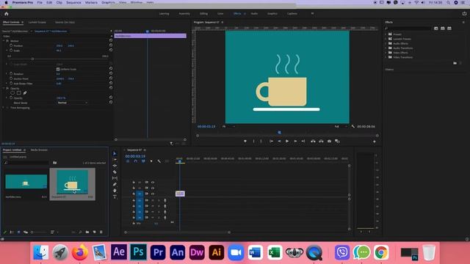Step forward one frame in the Program monitor
Screen dimensions: 470x264
point(295,141)
